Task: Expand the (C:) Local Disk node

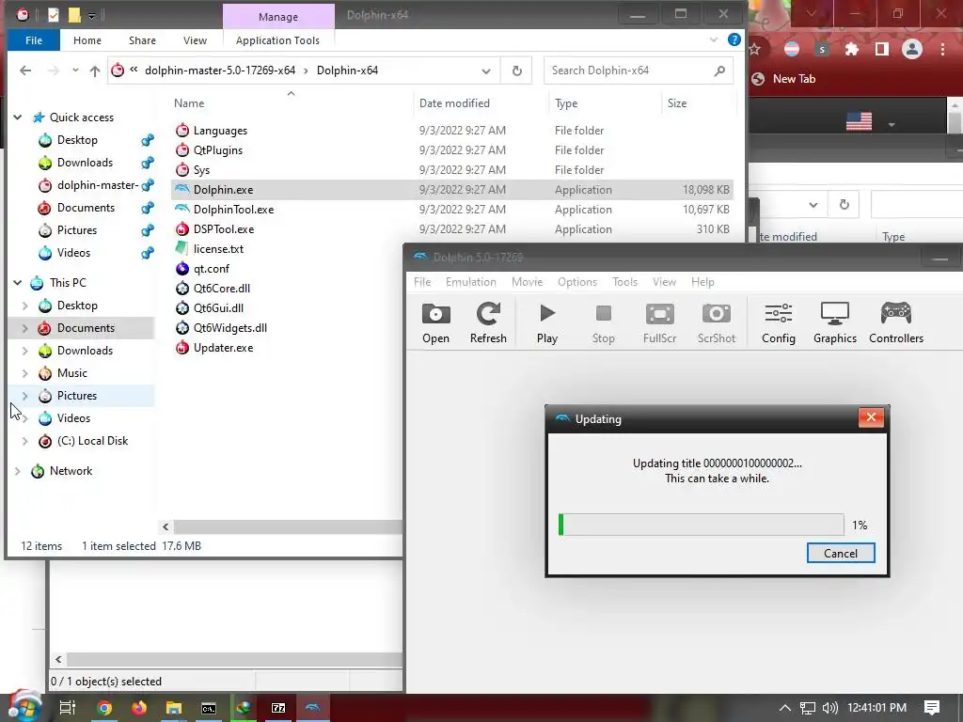Action: tap(25, 441)
